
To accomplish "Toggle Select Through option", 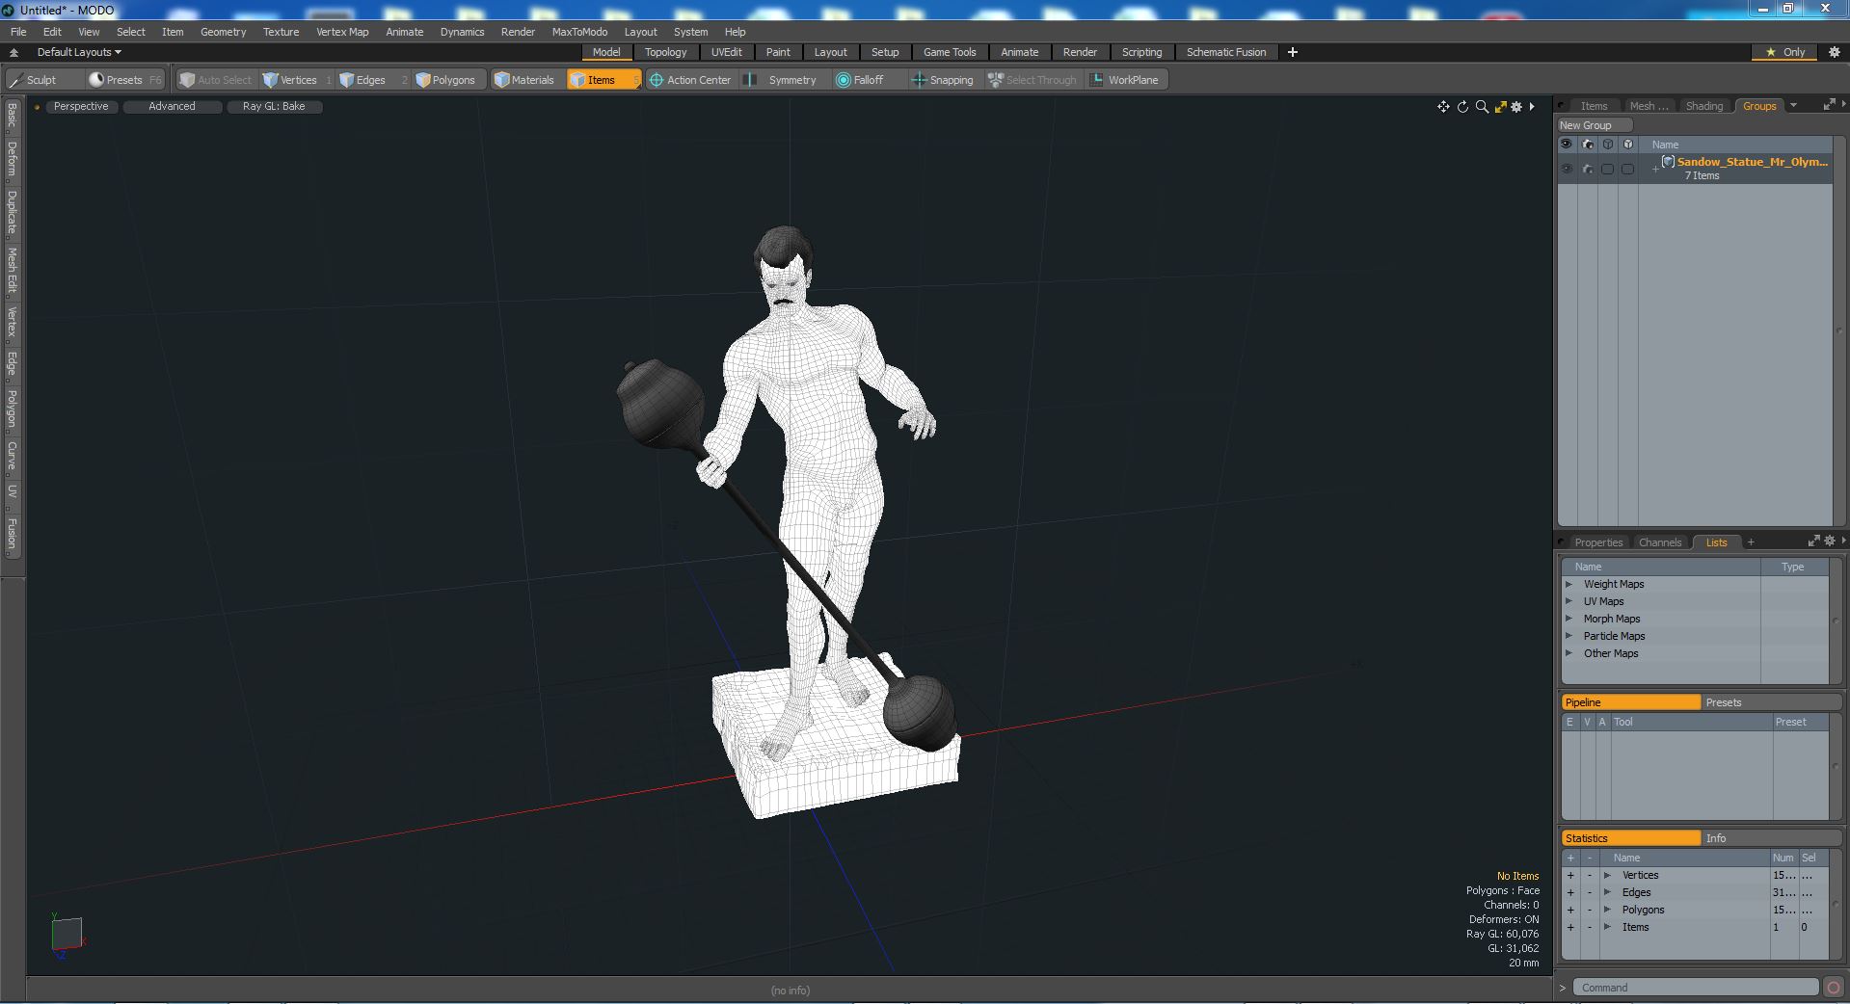I will [1032, 80].
